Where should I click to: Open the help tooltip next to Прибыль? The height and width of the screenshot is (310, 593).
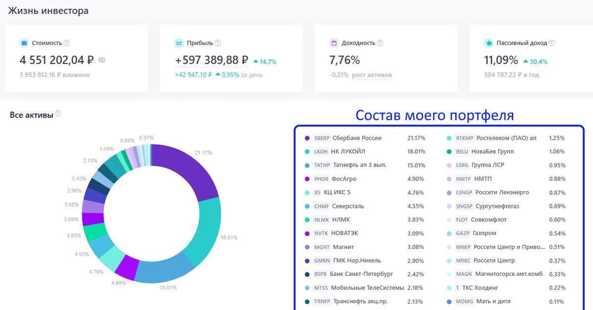218,43
